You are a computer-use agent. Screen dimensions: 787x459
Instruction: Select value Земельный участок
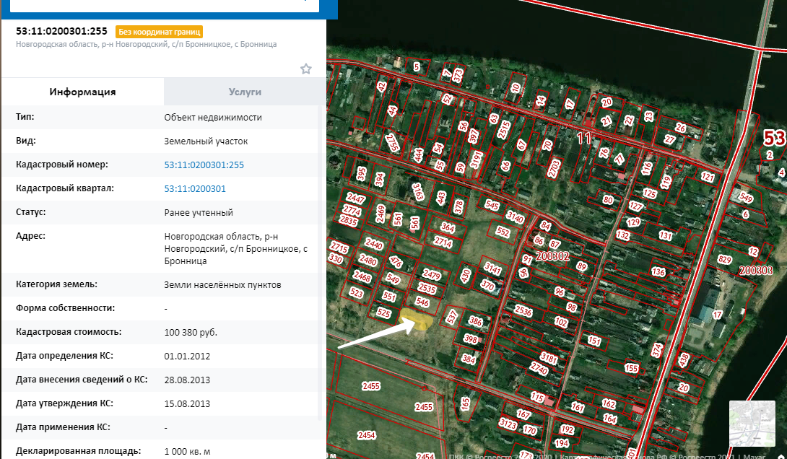point(206,141)
